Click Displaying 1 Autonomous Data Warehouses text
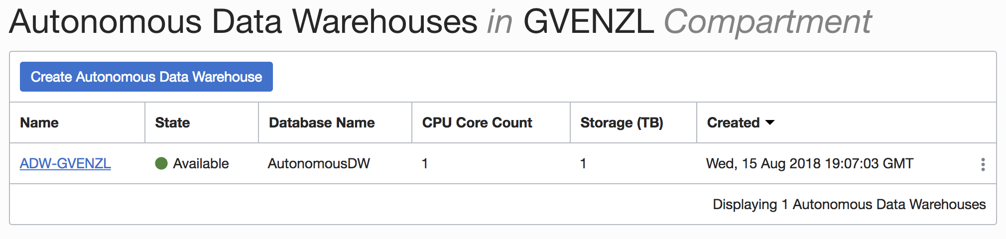 click(849, 204)
